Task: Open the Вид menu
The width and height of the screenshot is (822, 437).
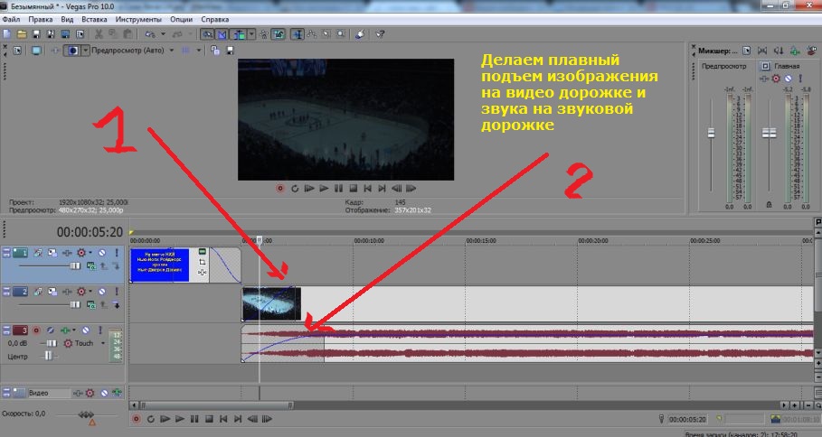Action: coord(67,19)
